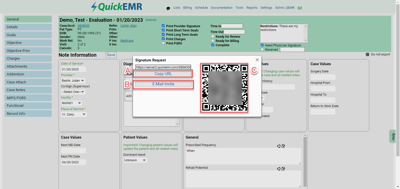Click the Restrictions text box
The image size is (400, 189).
click(x=284, y=33)
